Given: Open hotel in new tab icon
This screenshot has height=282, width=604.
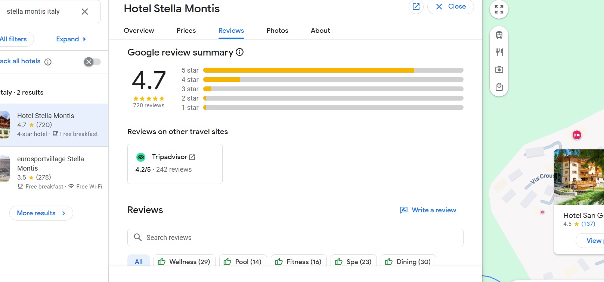Looking at the screenshot, I should click(416, 7).
